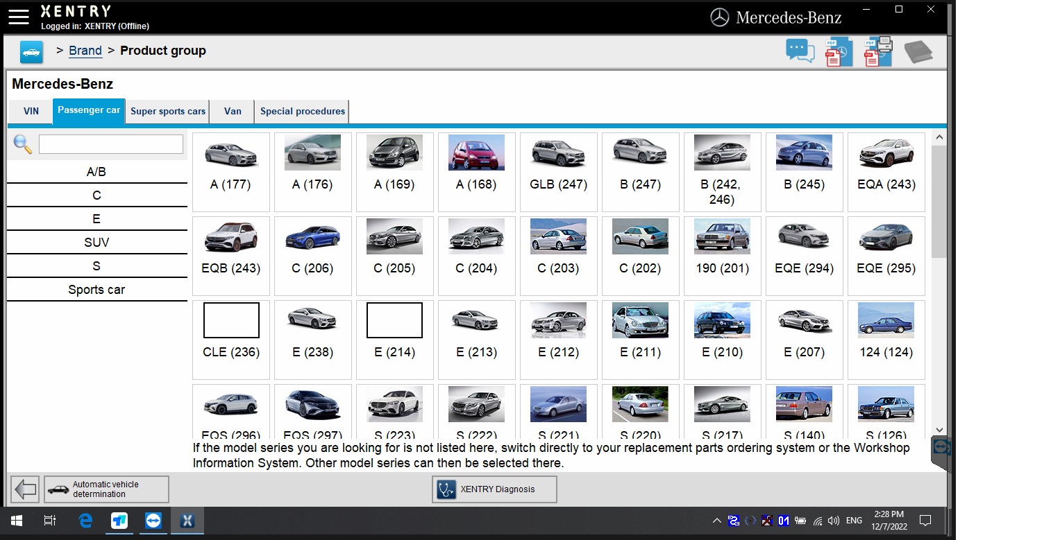The image size is (1060, 540).
Task: Open the grey book manual icon
Action: [x=918, y=52]
